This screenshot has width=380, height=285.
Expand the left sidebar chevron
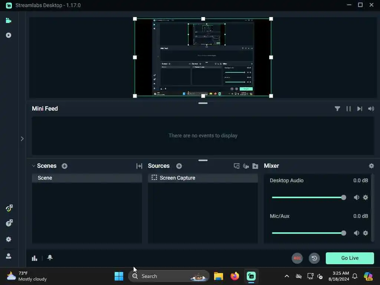(22, 139)
